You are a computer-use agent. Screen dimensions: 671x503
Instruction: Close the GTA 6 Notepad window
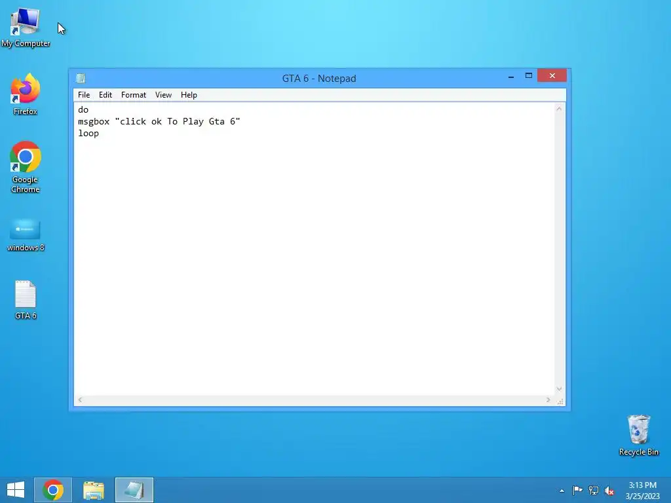[552, 76]
